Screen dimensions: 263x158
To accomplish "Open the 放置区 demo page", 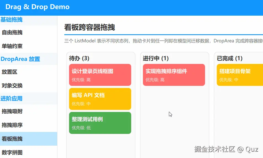I will (28, 72).
